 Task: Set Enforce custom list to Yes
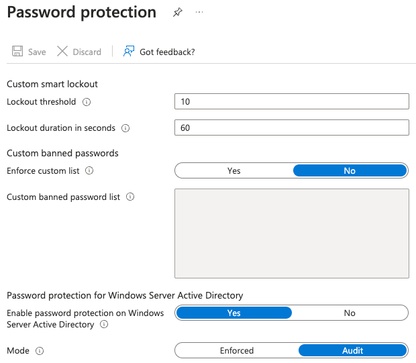(233, 171)
